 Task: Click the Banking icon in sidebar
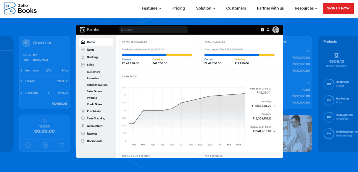point(83,57)
